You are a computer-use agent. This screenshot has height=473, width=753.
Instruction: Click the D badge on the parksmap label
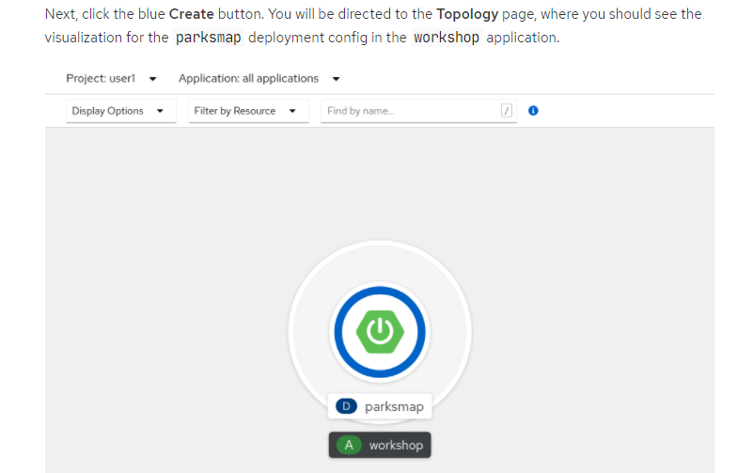tap(346, 406)
